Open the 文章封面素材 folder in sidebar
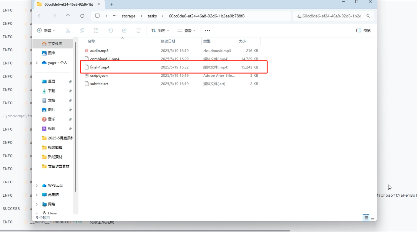 point(56,166)
